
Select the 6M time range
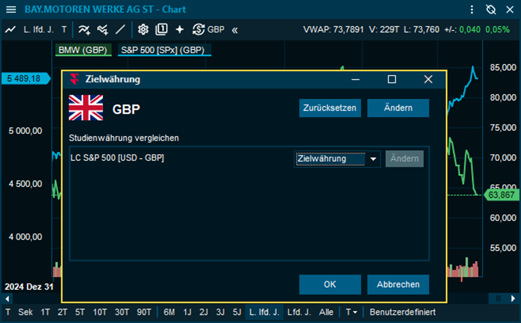(169, 312)
